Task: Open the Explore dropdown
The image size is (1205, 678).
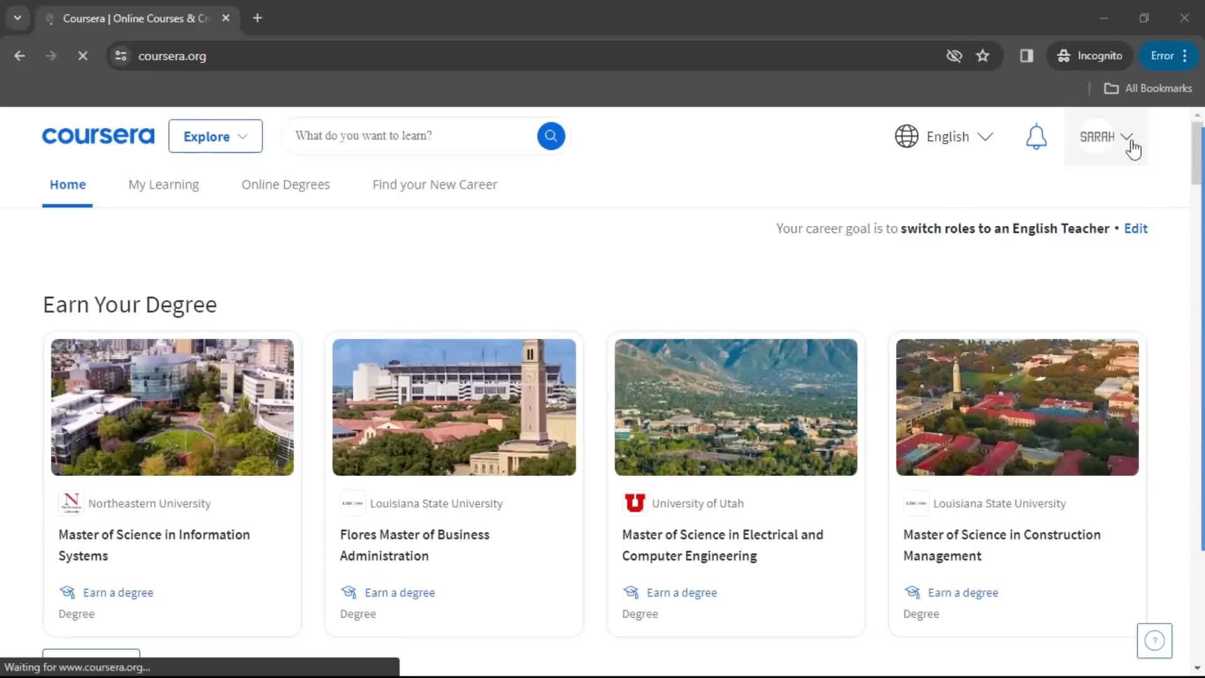Action: [215, 136]
